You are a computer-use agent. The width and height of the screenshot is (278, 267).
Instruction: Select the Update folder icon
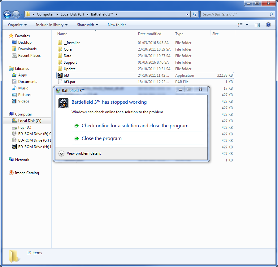60,69
